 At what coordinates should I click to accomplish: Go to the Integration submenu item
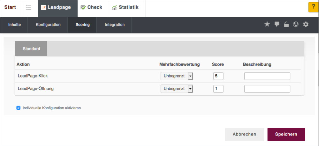pyautogui.click(x=115, y=25)
